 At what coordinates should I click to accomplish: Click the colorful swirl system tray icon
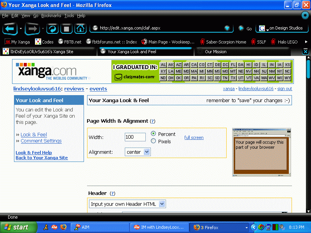click(261, 227)
